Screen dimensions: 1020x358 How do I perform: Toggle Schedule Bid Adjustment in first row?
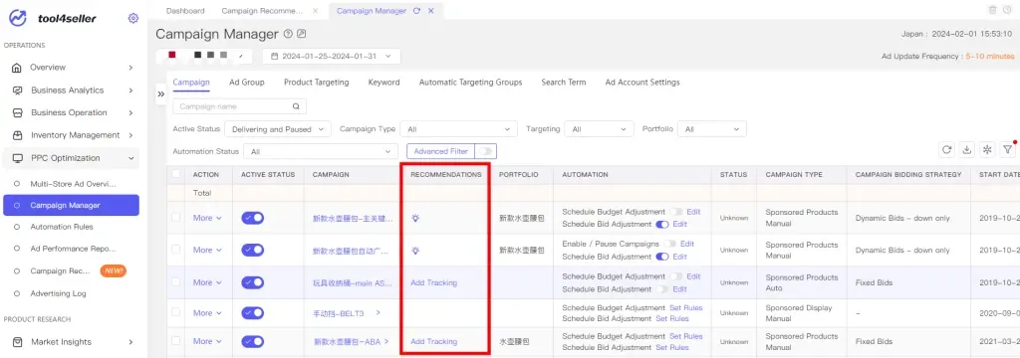pyautogui.click(x=662, y=224)
